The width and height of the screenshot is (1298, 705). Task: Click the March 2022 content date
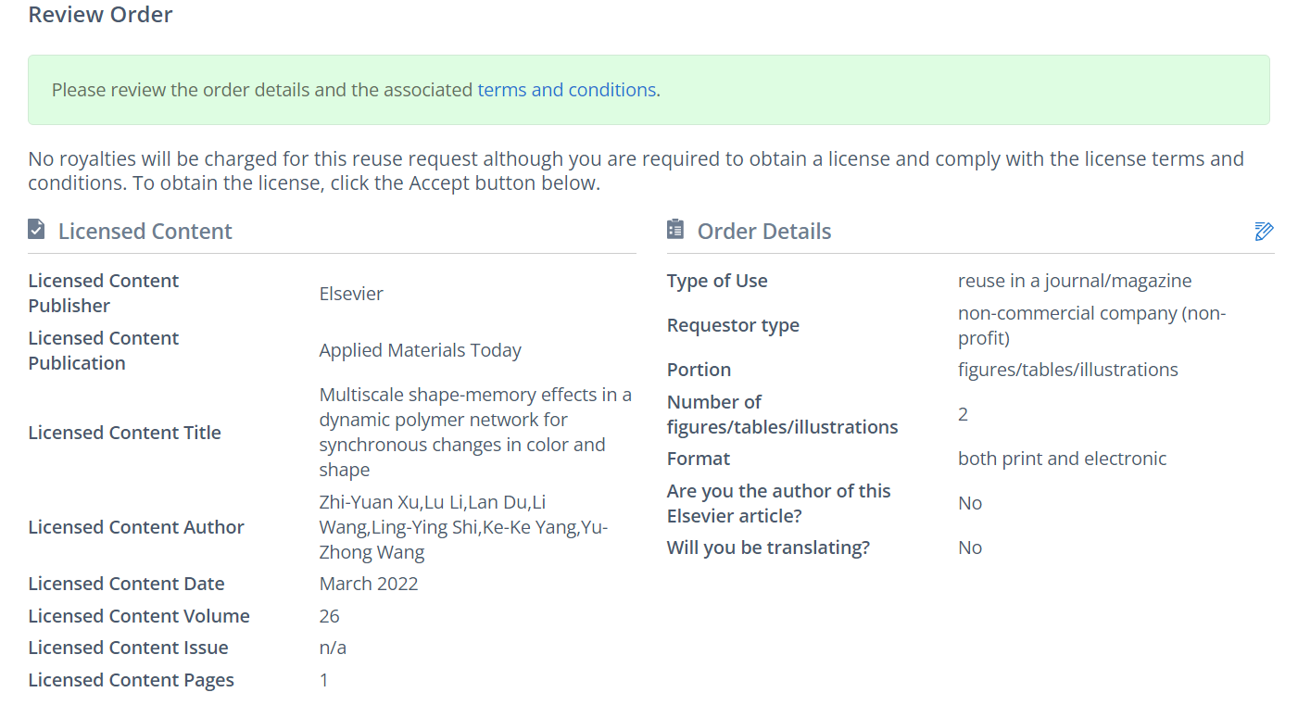[x=369, y=584]
